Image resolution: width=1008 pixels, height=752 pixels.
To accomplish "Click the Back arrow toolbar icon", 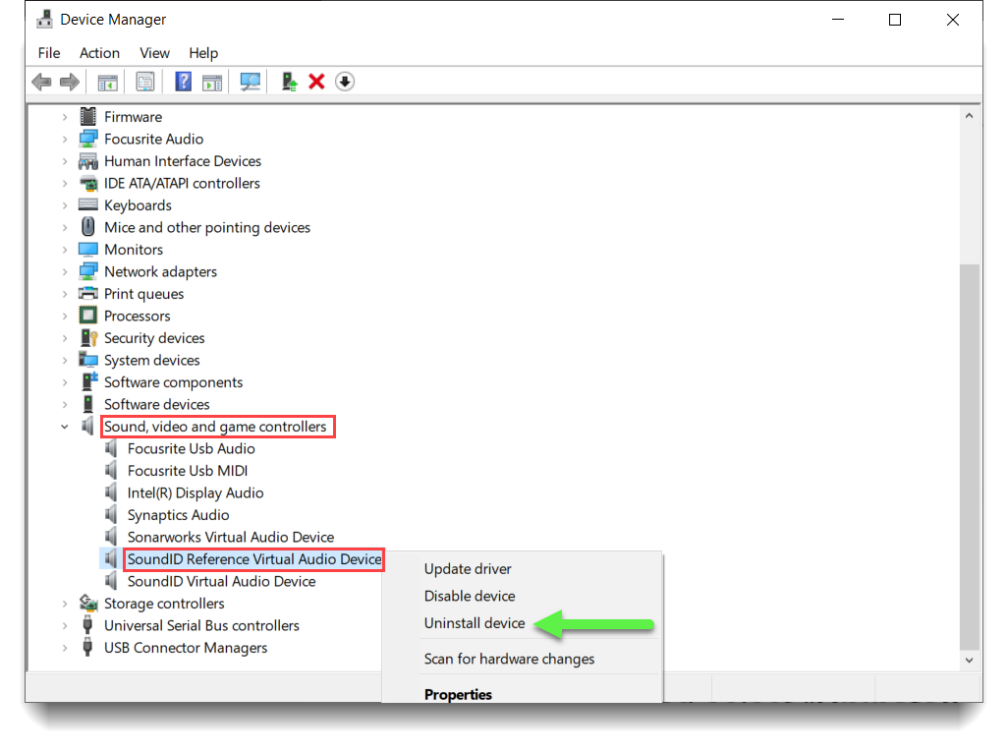I will point(42,82).
